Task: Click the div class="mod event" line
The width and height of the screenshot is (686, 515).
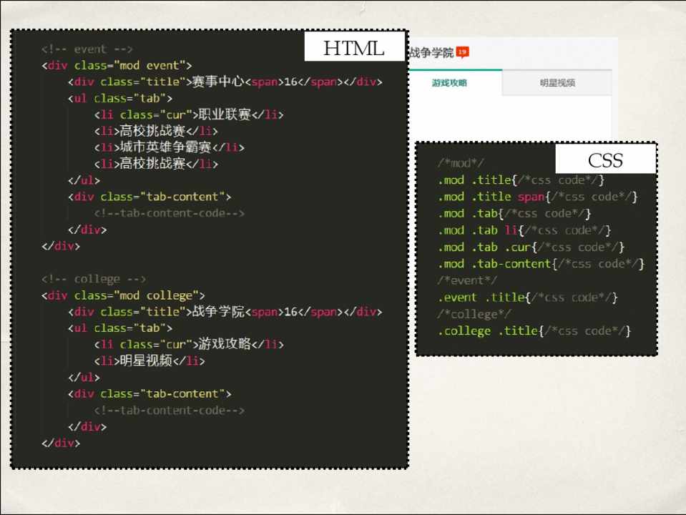Action: coord(117,66)
